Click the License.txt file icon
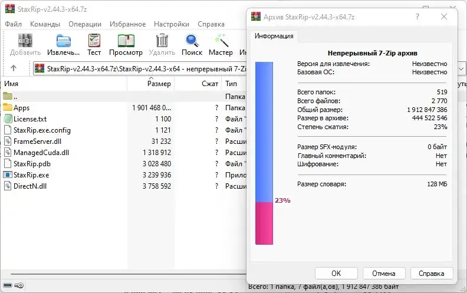The image size is (467, 293). [8, 119]
